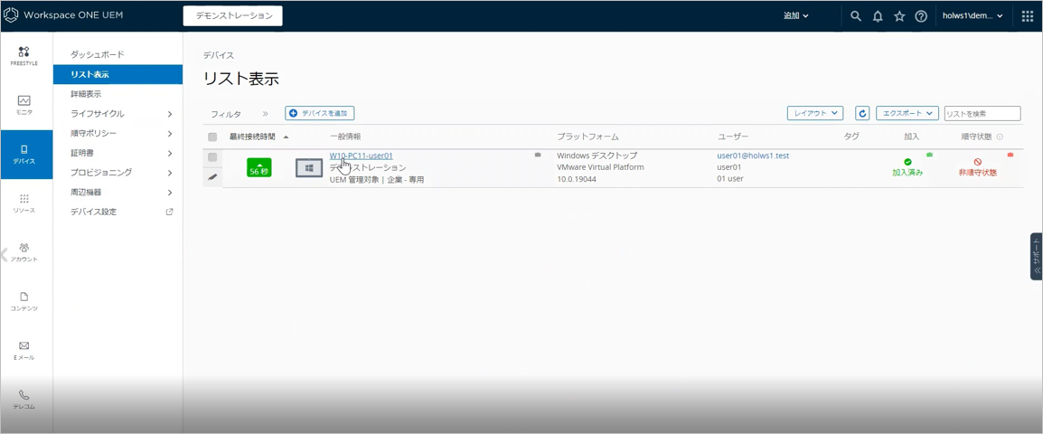The width and height of the screenshot is (1043, 434).
Task: Select ダッシュボード in the side menu
Action: click(97, 54)
